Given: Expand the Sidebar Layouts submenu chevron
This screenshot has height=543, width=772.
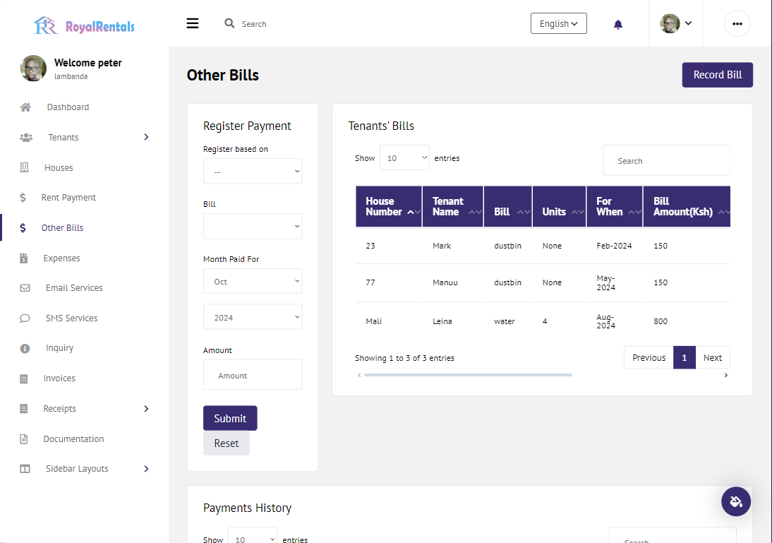Looking at the screenshot, I should (x=146, y=469).
